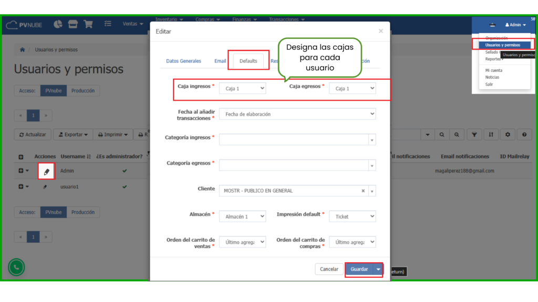Expand the Caja ingresos dropdown
Viewport: 538px width, 302px height.
pos(242,89)
